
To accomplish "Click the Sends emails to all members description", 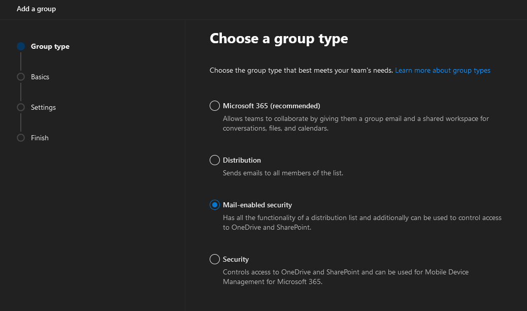I will (x=283, y=173).
